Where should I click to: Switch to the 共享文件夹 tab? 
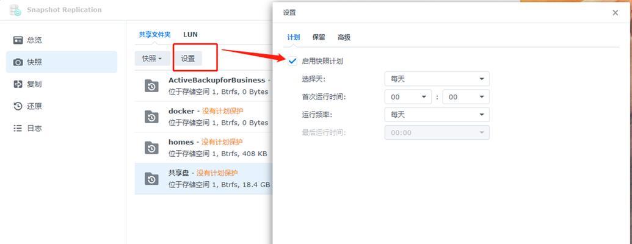tap(154, 35)
